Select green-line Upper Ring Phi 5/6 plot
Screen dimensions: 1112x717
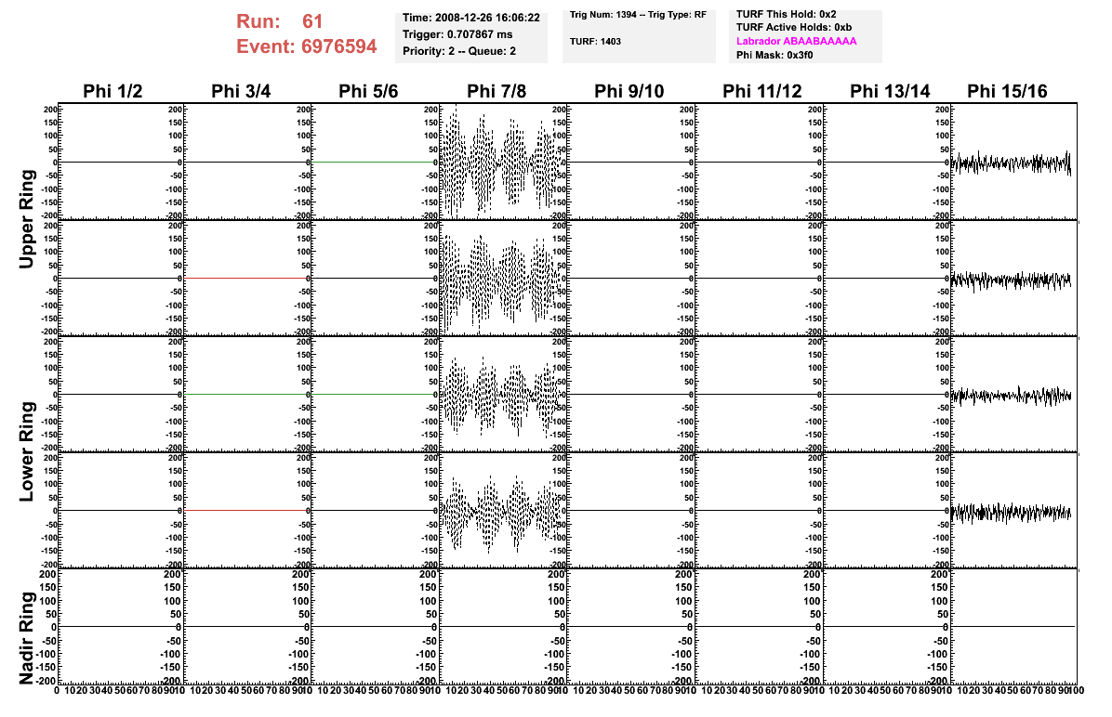376,161
